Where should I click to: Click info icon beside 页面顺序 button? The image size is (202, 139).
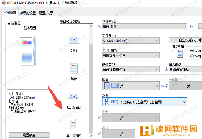pos(167,86)
